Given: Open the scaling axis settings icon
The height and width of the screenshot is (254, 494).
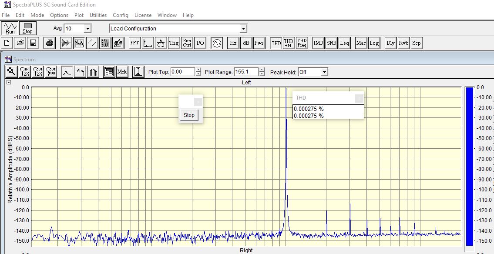Looking at the screenshot, I should click(x=148, y=43).
